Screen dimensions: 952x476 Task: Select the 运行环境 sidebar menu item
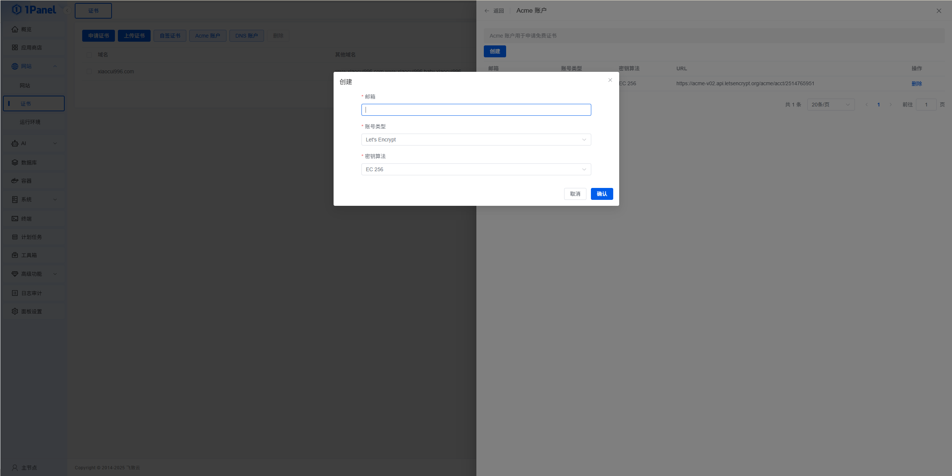coord(30,122)
